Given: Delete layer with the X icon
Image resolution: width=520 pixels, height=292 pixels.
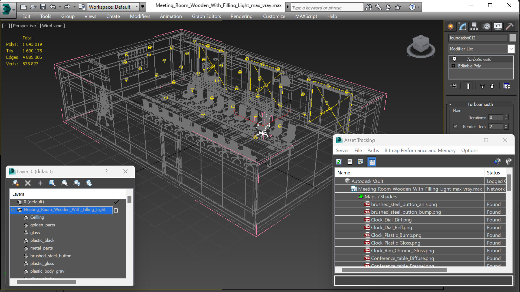Looking at the screenshot, I should coord(28,183).
